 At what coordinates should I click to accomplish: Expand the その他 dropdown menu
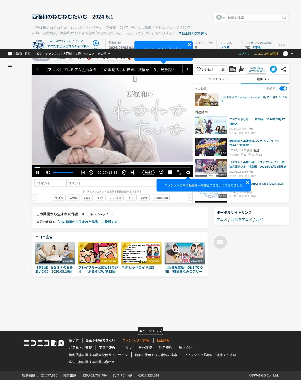pyautogui.click(x=104, y=54)
